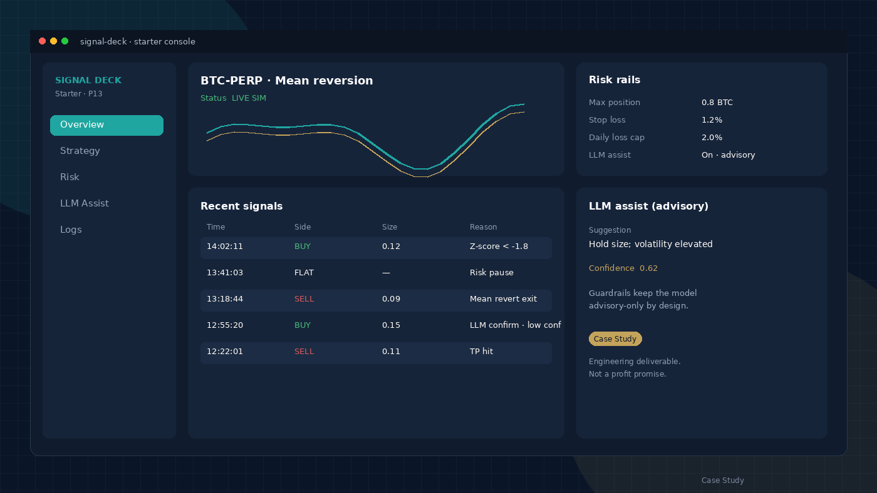Click 'Hold size; volatility elevated' suggestion

[x=650, y=245]
